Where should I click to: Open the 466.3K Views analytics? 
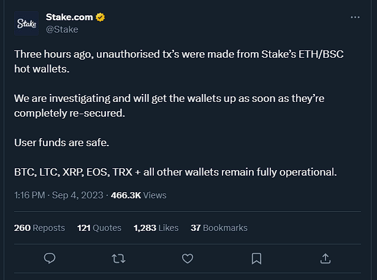point(139,195)
